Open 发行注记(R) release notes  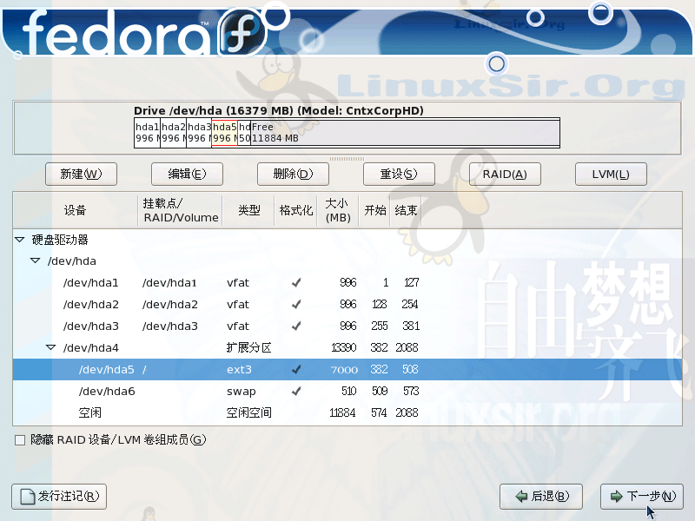(x=59, y=496)
